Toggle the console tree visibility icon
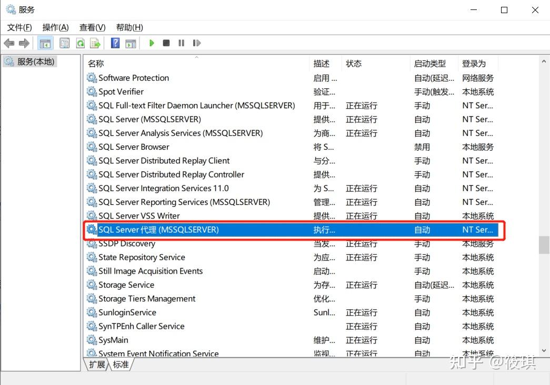Viewport: 550px width, 385px height. tap(45, 43)
